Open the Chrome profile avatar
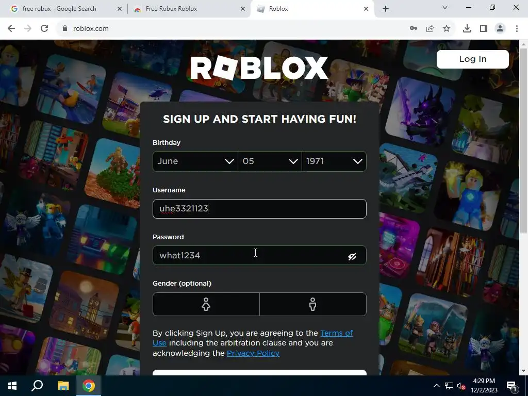Screen dimensions: 528x396 (500, 29)
